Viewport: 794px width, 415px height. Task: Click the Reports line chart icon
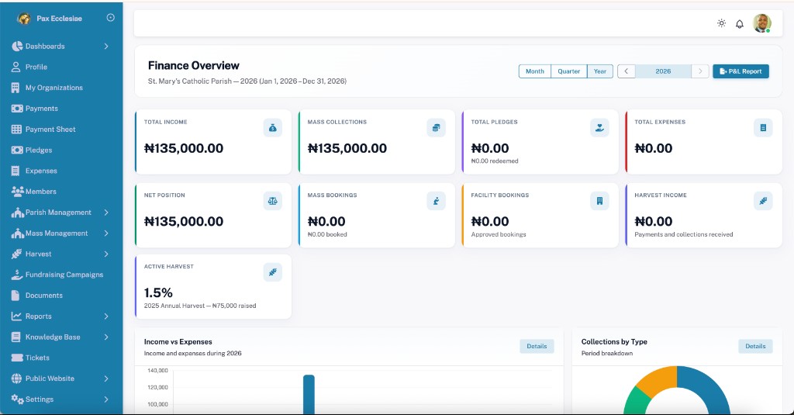click(x=17, y=316)
